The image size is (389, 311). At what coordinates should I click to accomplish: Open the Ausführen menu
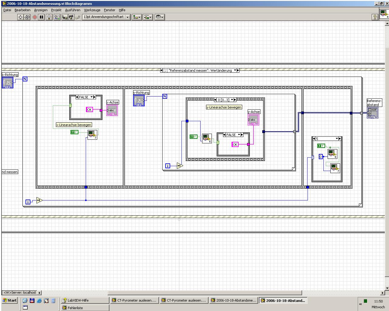click(x=73, y=10)
